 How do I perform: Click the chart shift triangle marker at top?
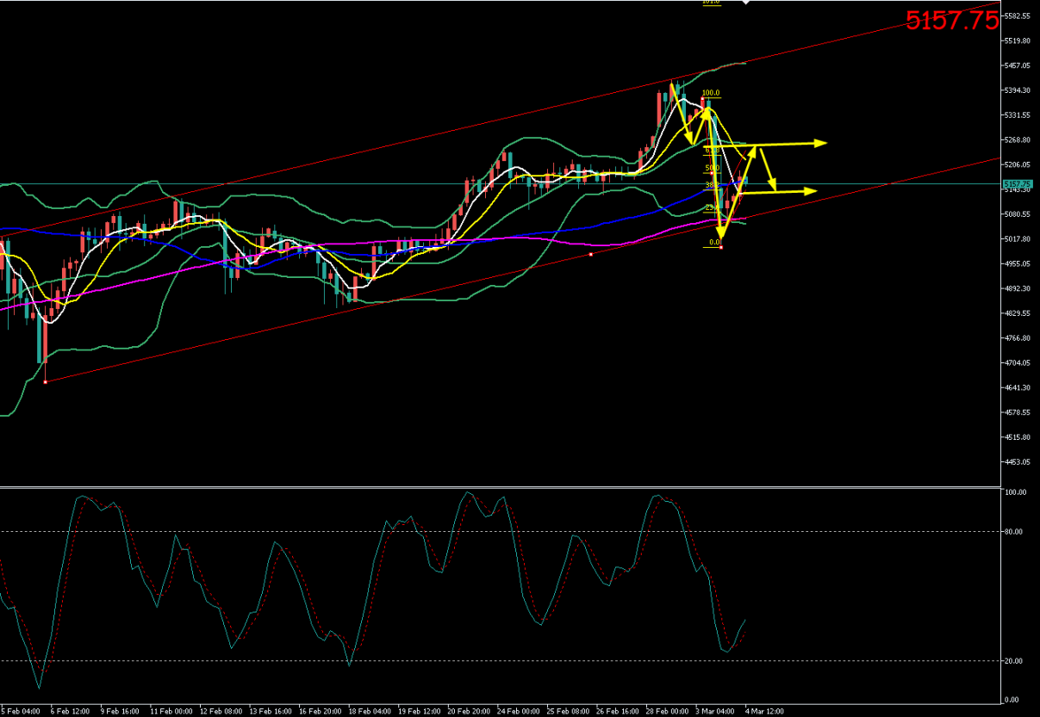(746, 3)
